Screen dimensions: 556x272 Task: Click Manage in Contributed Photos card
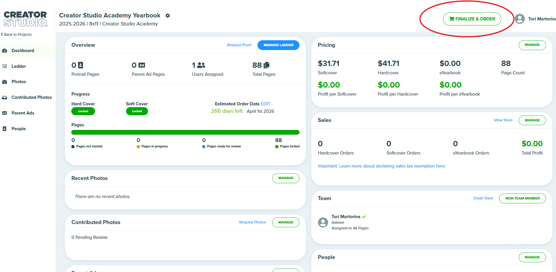click(286, 222)
